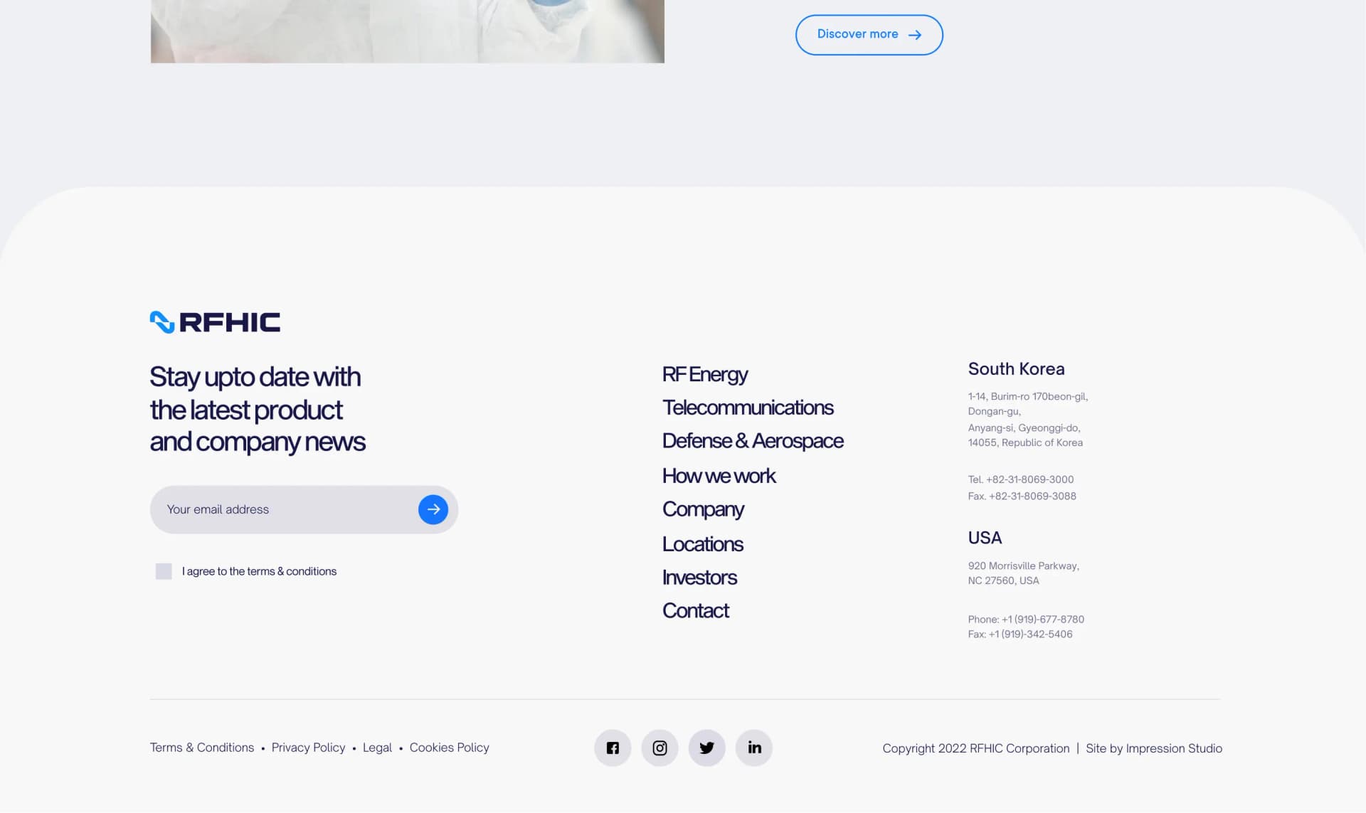Open Telecommunications footer link
Screen dimensions: 1366x813
point(748,408)
